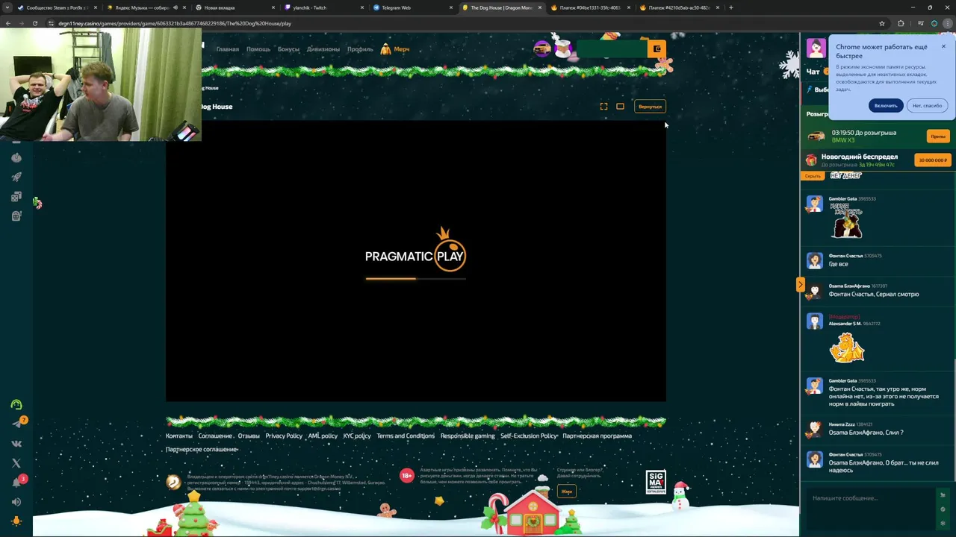
Task: Open Бонусы in the site navigation
Action: (288, 49)
